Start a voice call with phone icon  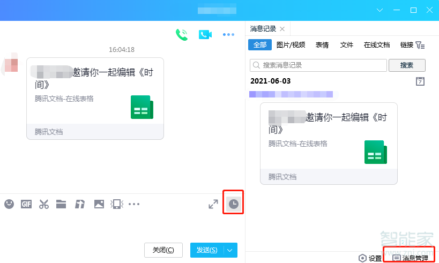(x=182, y=35)
